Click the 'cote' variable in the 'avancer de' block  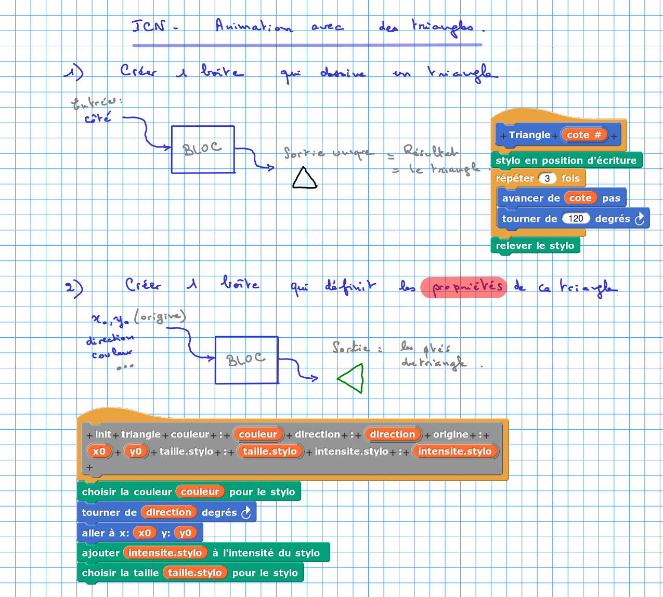click(x=580, y=198)
